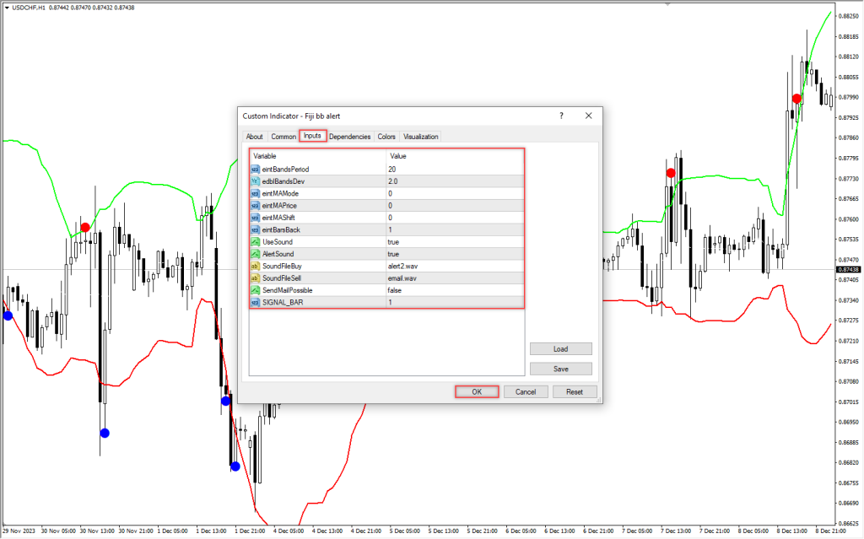864x539 pixels.
Task: Click Save to export input settings
Action: click(561, 369)
